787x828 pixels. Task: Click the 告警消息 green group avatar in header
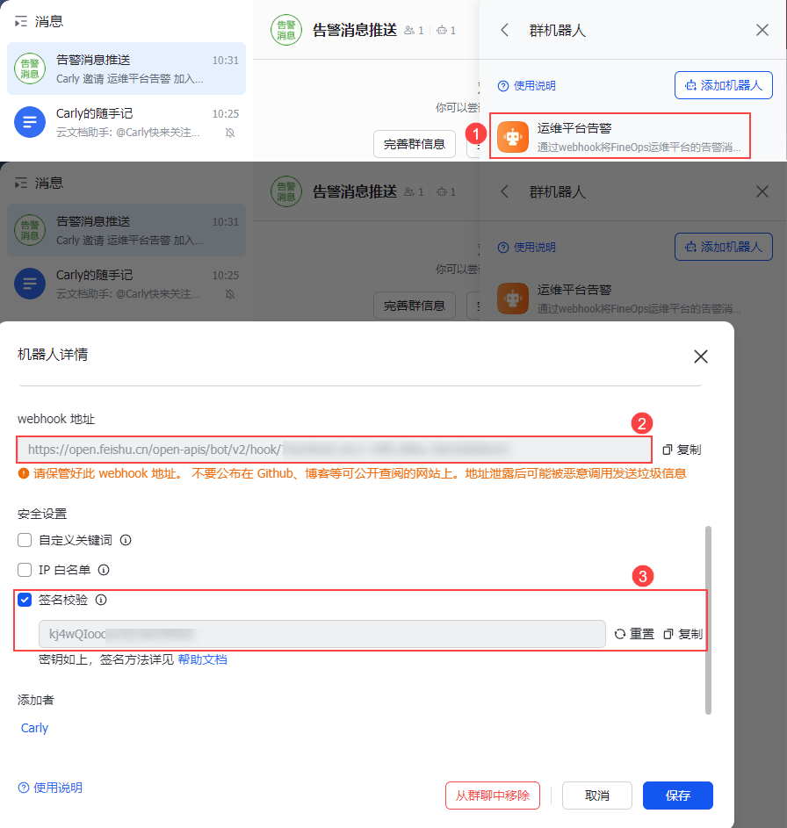pyautogui.click(x=286, y=30)
